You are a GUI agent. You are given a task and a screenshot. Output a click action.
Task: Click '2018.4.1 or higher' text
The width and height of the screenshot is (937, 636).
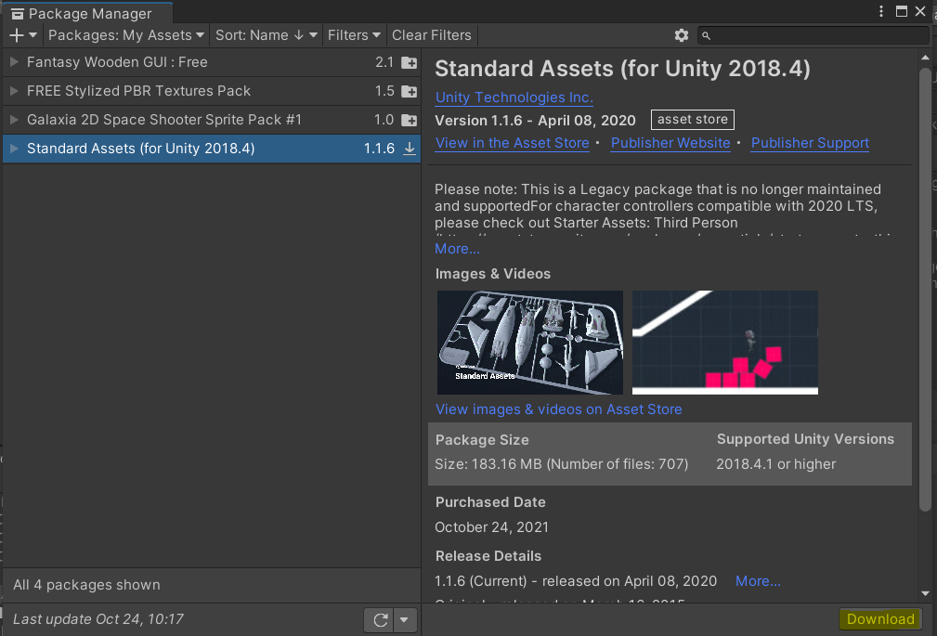(775, 464)
